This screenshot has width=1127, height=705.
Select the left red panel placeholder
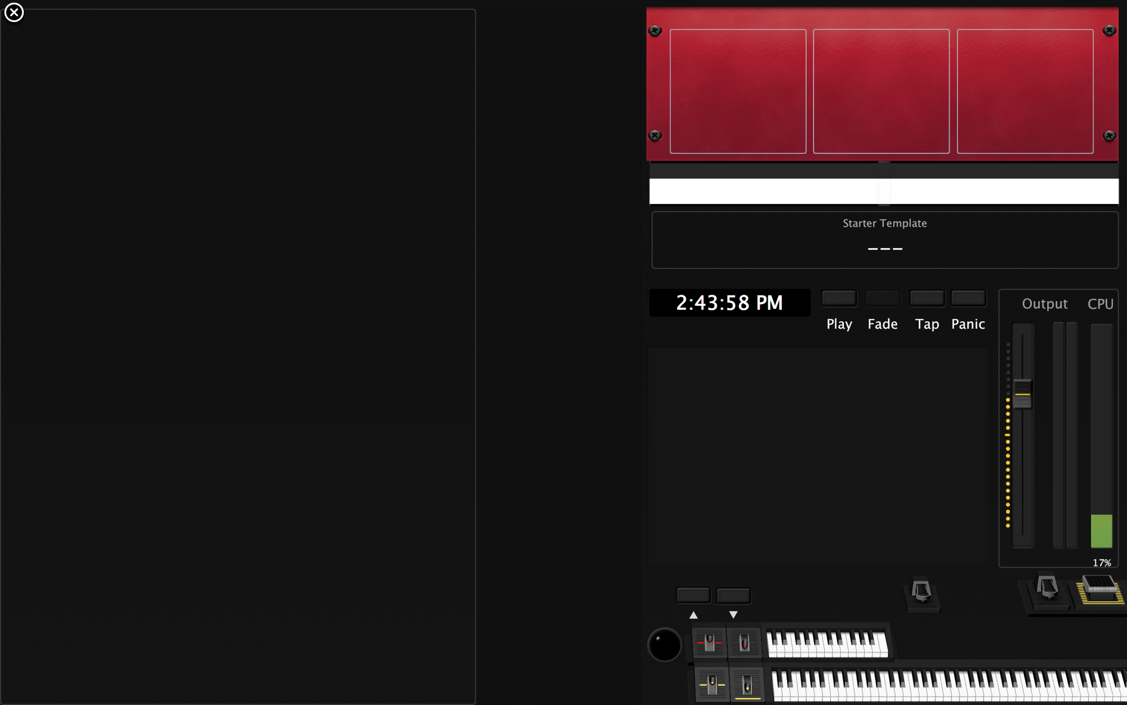(x=738, y=92)
